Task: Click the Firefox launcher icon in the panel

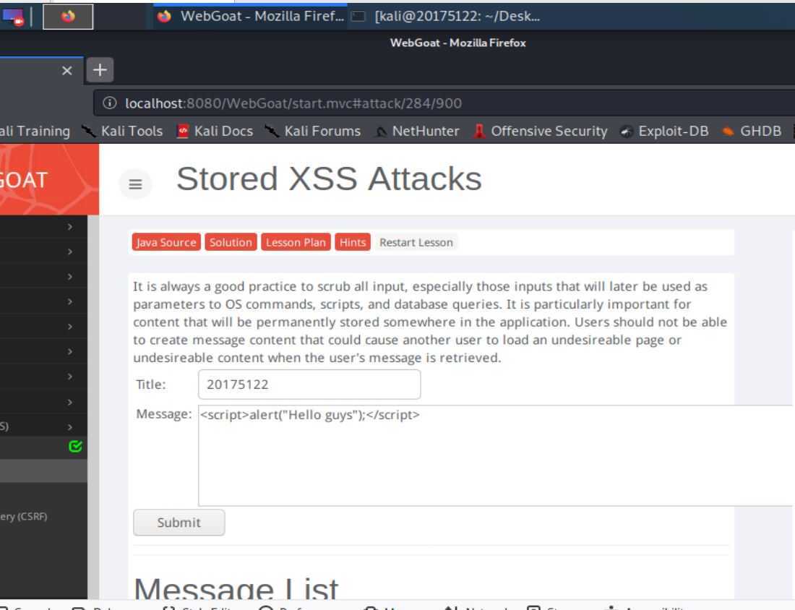Action: tap(68, 17)
